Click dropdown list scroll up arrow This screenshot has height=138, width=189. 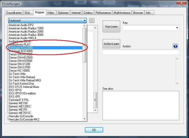(x=85, y=26)
